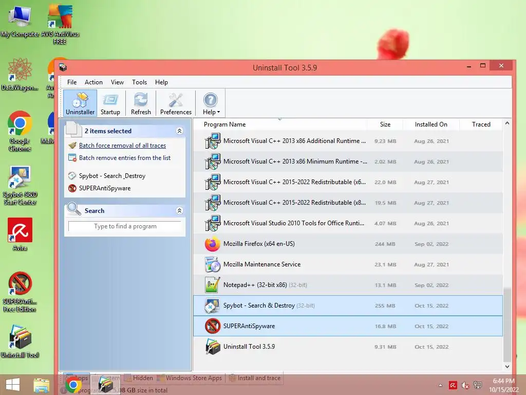Open the Tools menu
The image size is (526, 395).
(139, 82)
